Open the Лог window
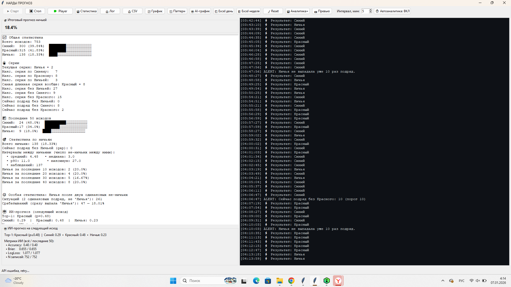This screenshot has height=287, width=511. [x=110, y=11]
